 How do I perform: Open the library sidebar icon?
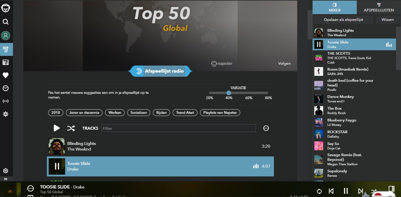[x=6, y=62]
